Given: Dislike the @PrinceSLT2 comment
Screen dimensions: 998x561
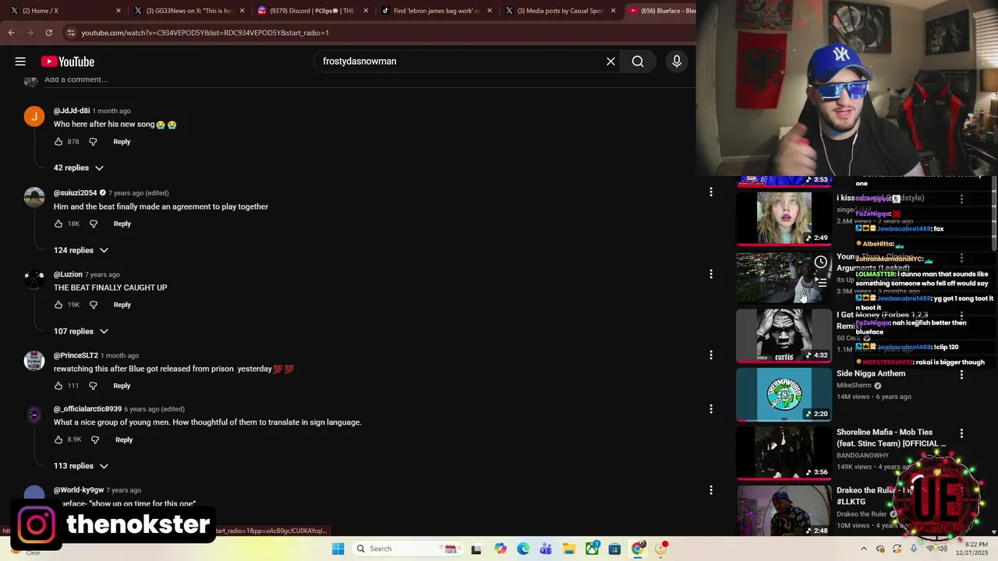Looking at the screenshot, I should (93, 386).
